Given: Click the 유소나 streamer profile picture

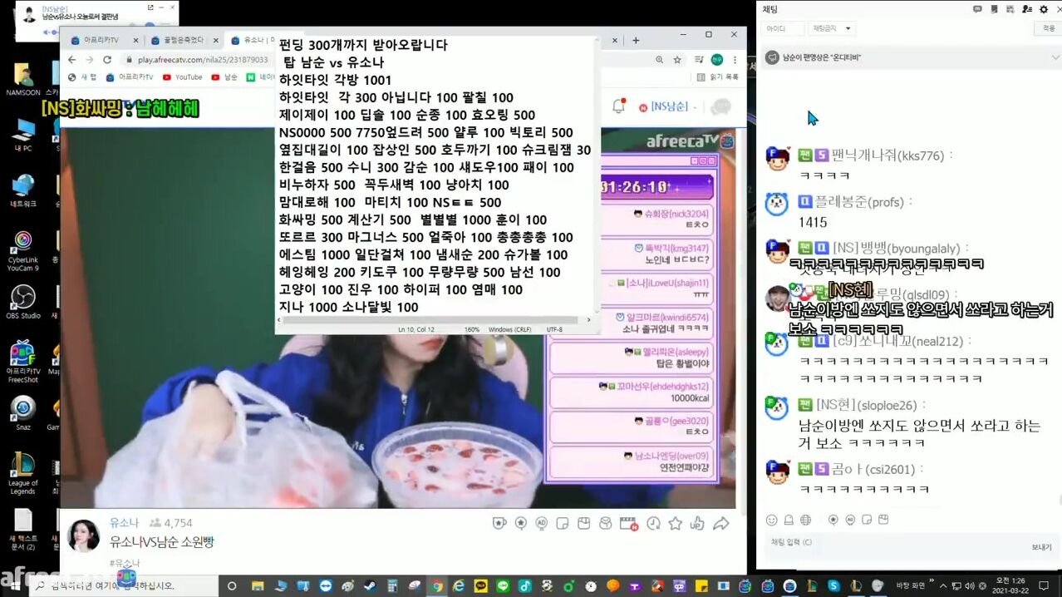Looking at the screenshot, I should click(x=84, y=537).
